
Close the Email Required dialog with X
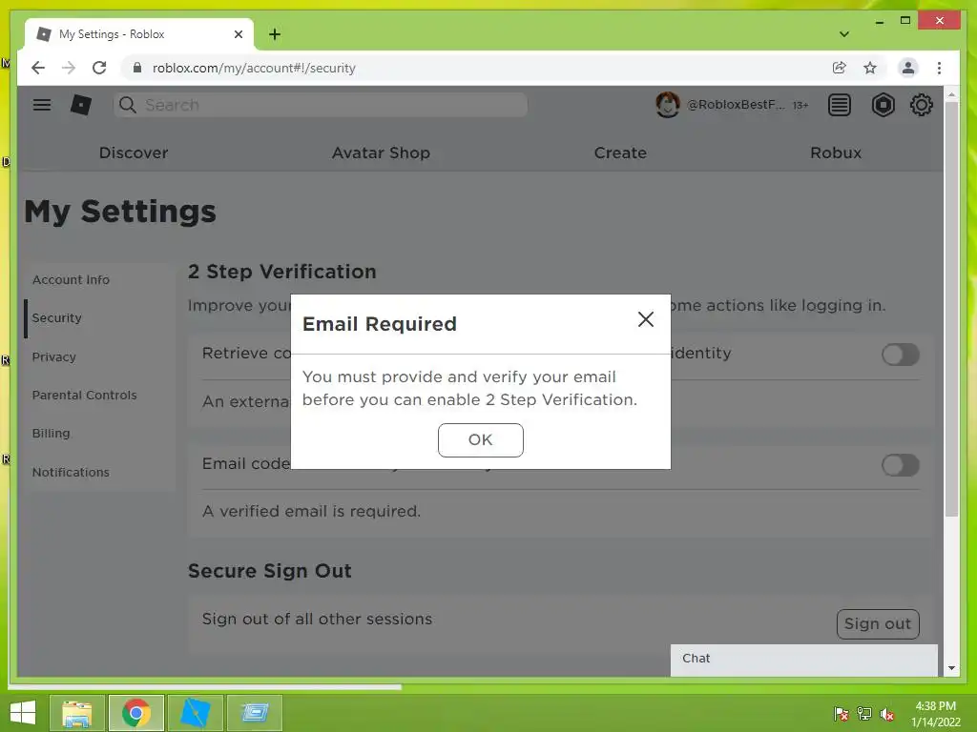[x=646, y=319]
